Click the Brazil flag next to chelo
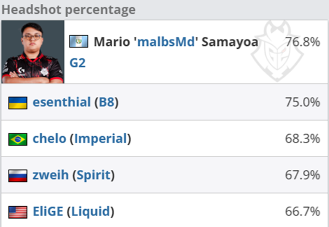Screen dimensions: 329x227 tap(18, 139)
